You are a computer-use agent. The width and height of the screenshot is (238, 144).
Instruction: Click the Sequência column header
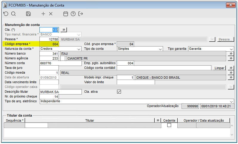pos(15,120)
